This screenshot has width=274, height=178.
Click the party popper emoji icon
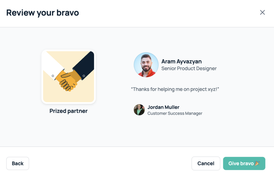(257, 163)
